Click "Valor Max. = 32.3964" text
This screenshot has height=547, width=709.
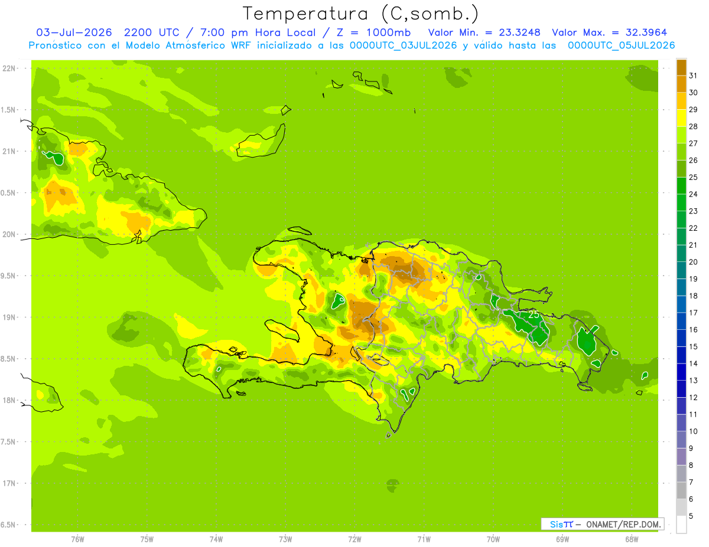coord(610,32)
